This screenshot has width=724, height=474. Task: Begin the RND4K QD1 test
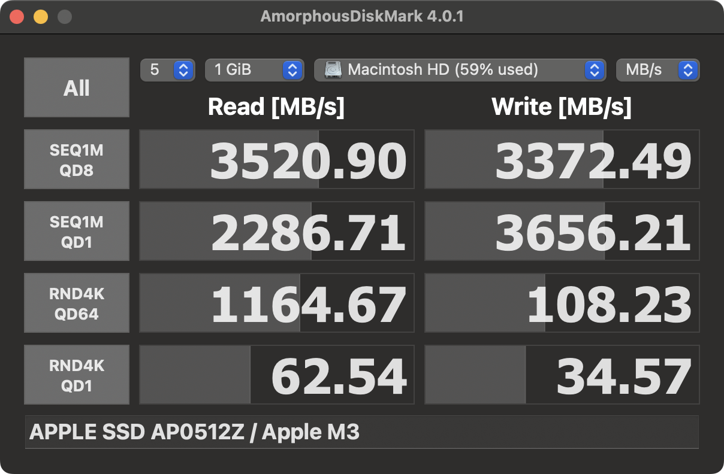pos(76,374)
